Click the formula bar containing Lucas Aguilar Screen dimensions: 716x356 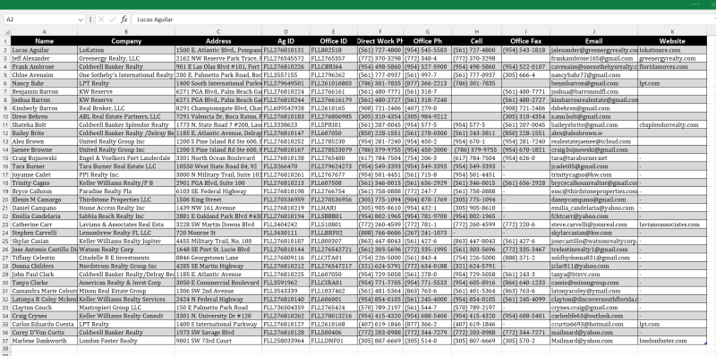(x=423, y=20)
